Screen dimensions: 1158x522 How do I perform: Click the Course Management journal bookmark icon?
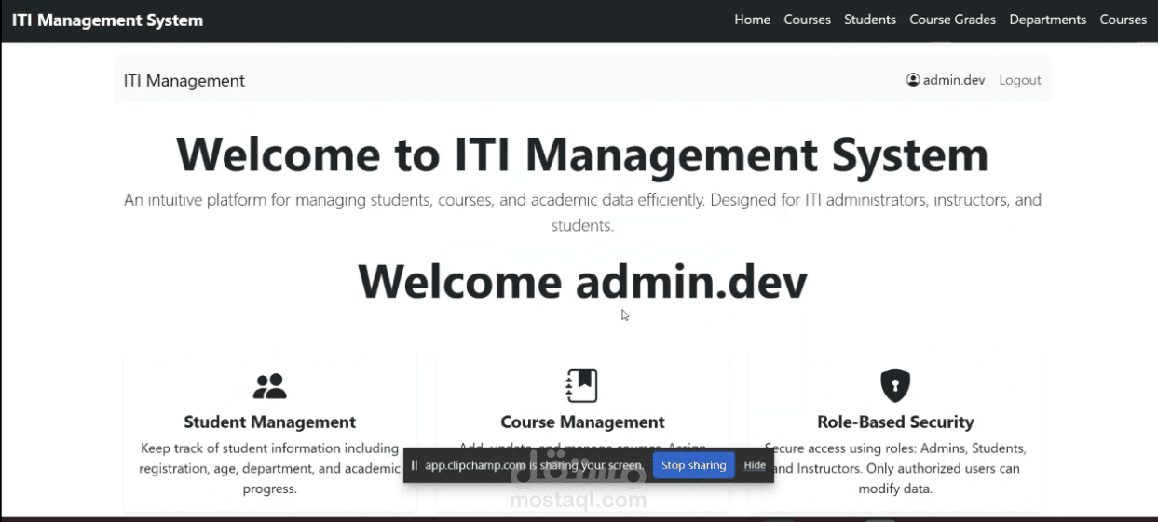click(582, 385)
